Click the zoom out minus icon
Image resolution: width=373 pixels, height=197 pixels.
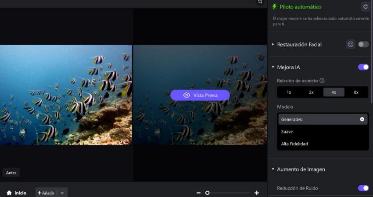(198, 193)
